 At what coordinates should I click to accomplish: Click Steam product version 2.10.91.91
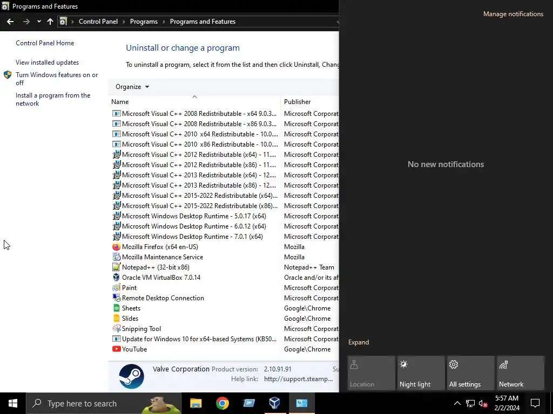coord(278,369)
